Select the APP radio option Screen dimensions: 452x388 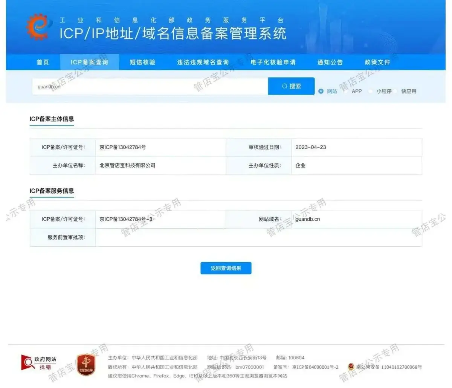pos(346,91)
